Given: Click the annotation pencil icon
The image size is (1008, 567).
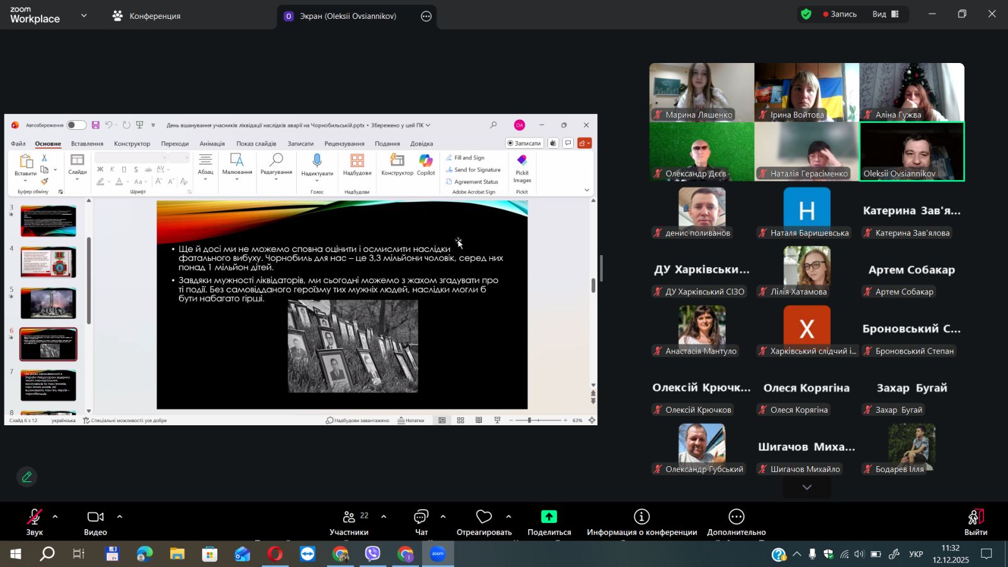Looking at the screenshot, I should tap(26, 477).
